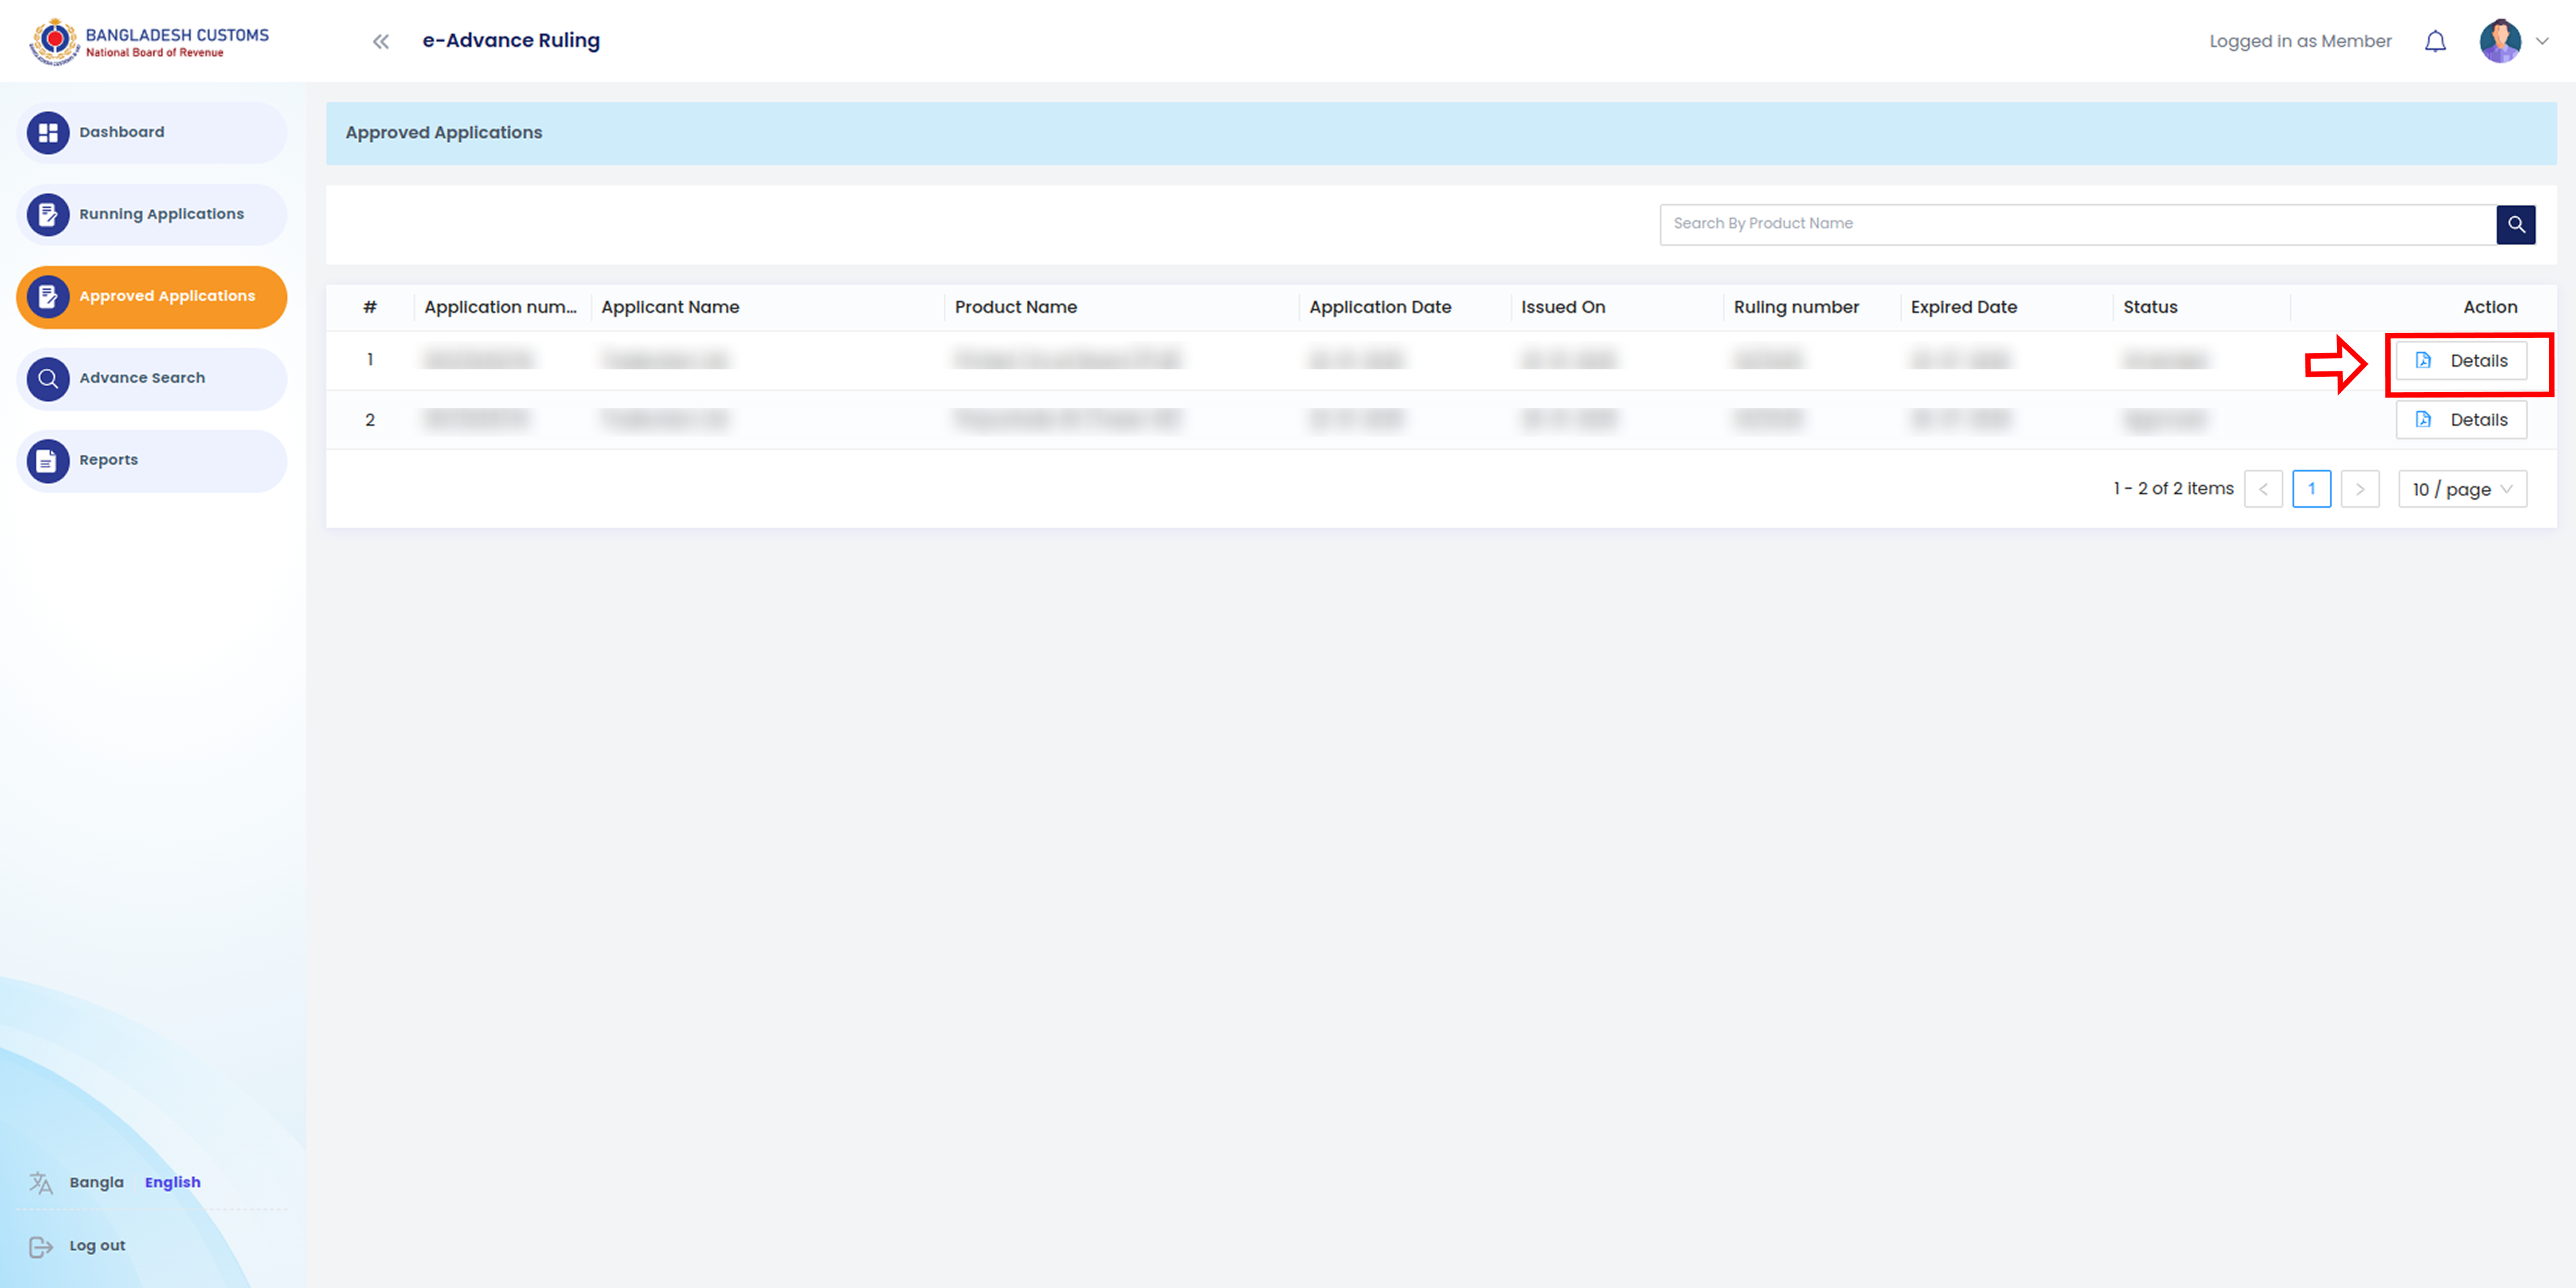
Task: Click the user profile avatar
Action: click(x=2500, y=41)
